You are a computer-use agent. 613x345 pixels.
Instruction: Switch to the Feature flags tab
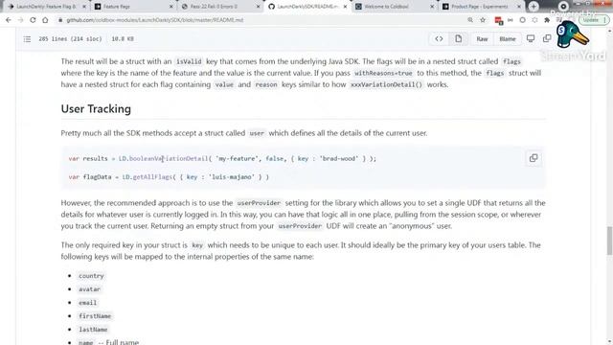coord(133,7)
